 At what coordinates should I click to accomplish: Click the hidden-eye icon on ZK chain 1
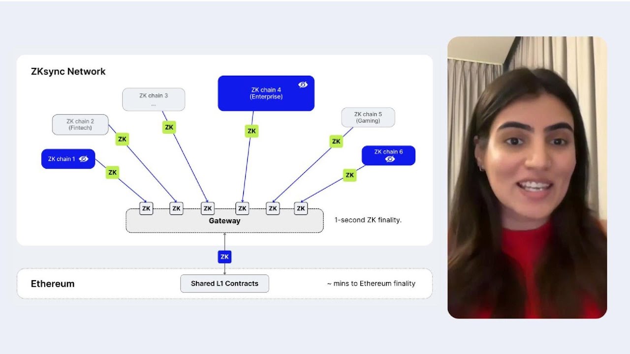(84, 159)
